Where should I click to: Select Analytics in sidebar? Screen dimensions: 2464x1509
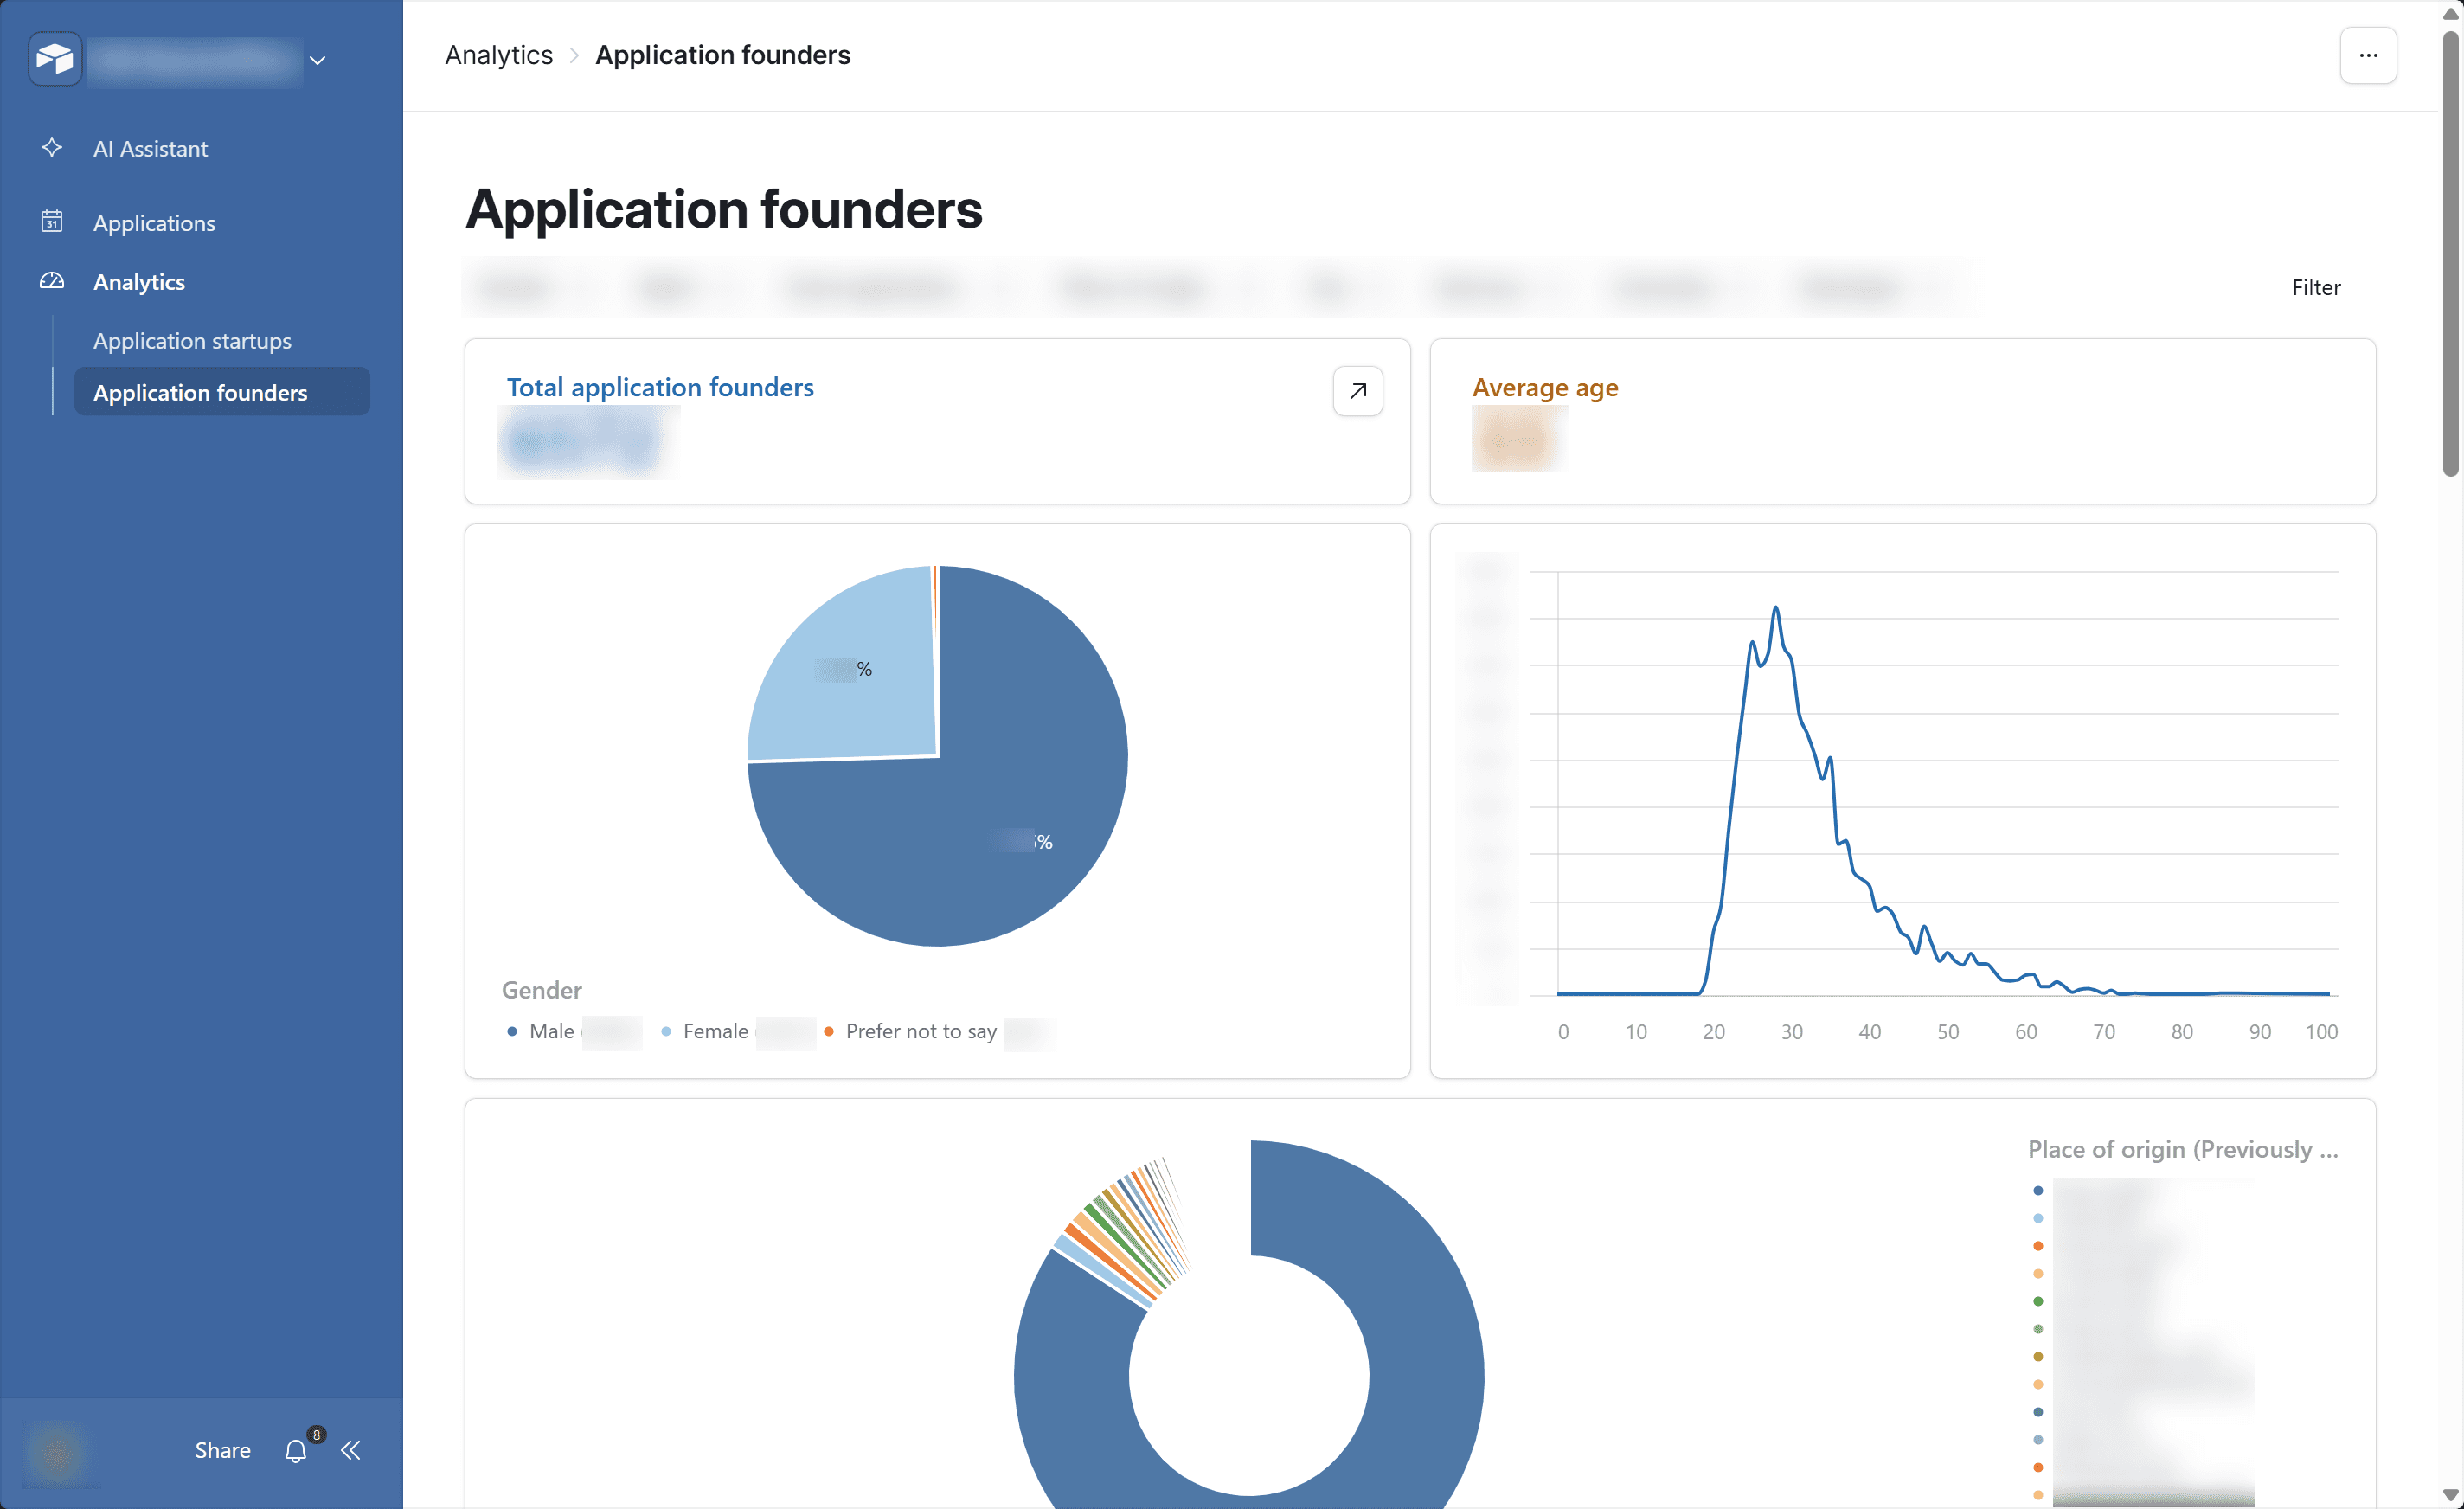139,281
